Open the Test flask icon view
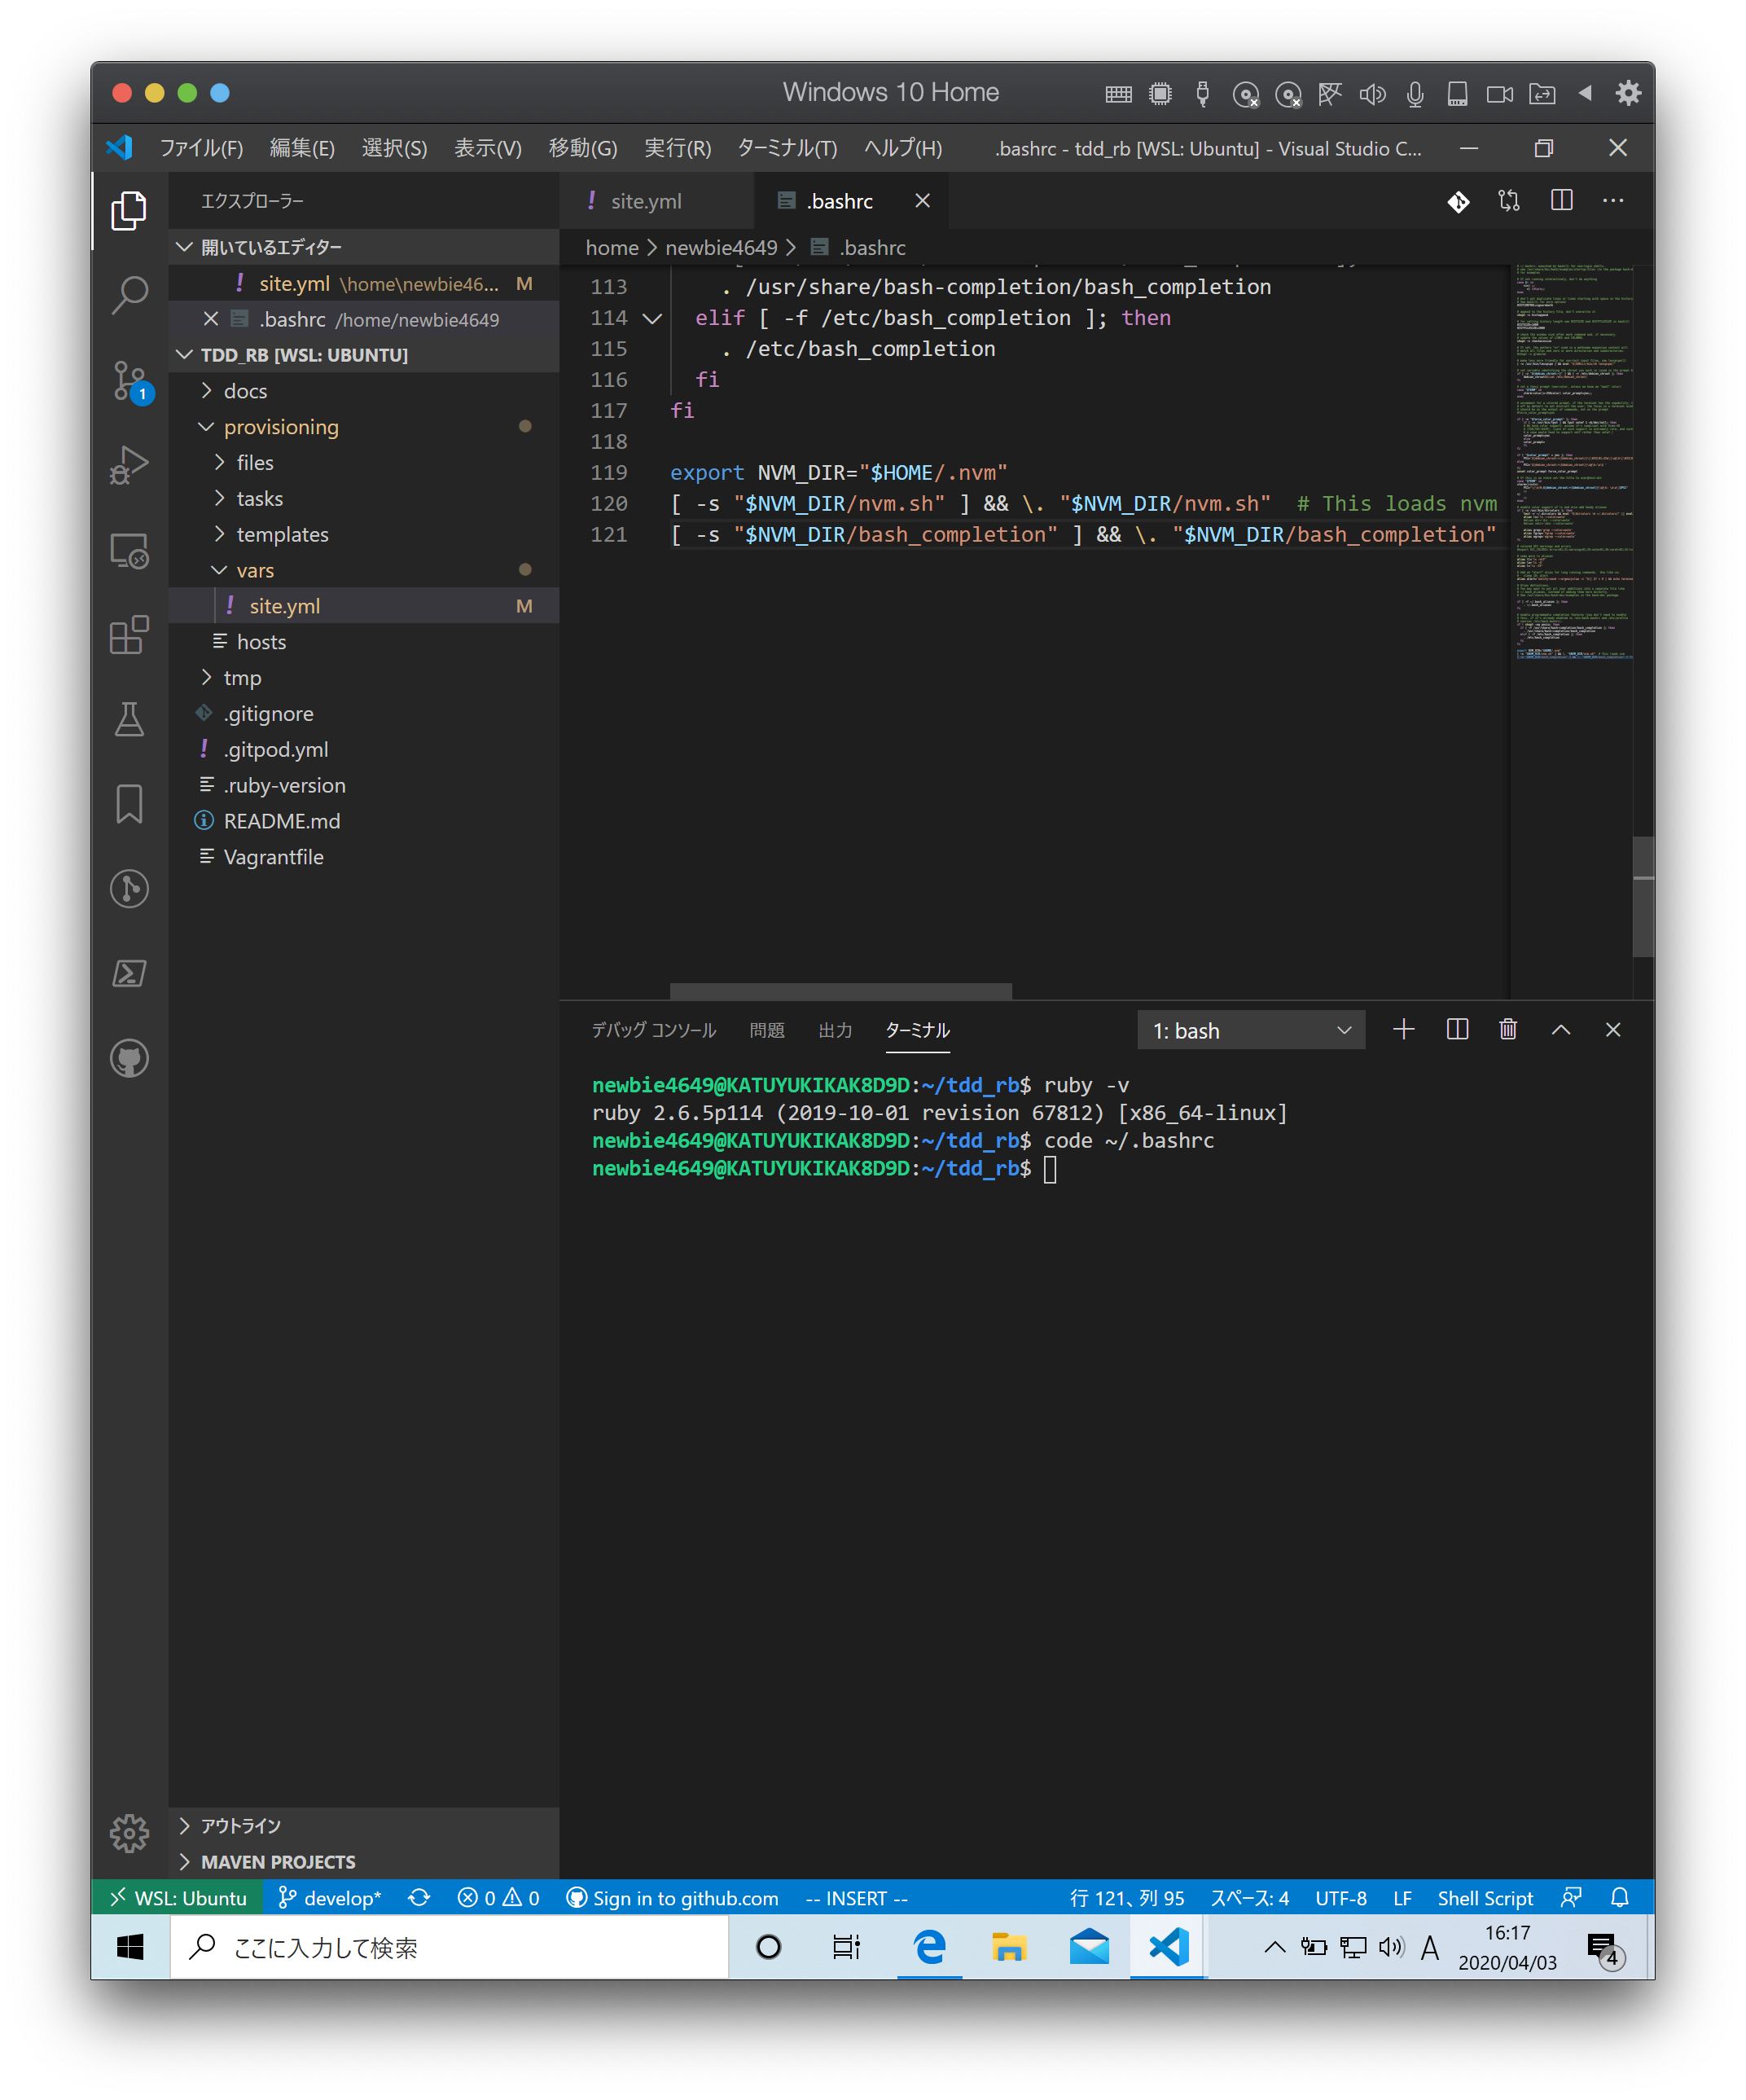Screen dimensions: 1746x2100 tap(129, 719)
